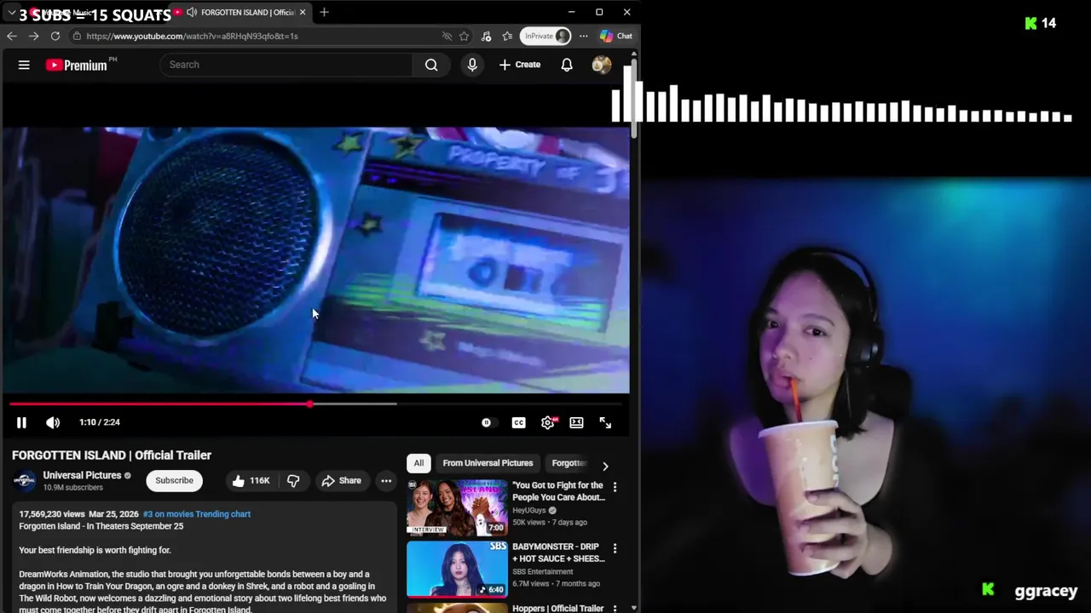Open a new browser tab with plus
This screenshot has width=1091, height=613.
tap(324, 12)
